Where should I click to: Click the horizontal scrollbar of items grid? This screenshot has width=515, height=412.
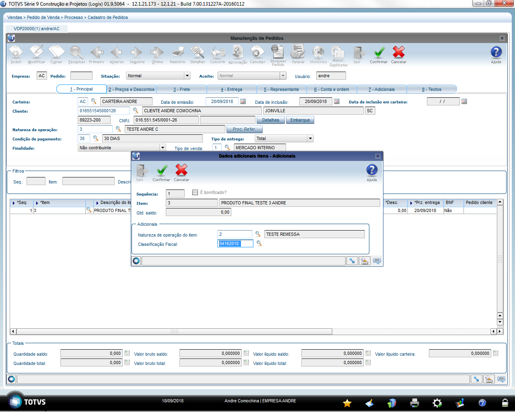coord(174,332)
